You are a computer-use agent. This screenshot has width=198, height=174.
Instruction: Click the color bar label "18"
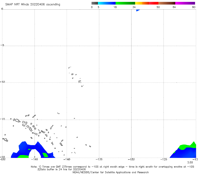coord(115,7)
